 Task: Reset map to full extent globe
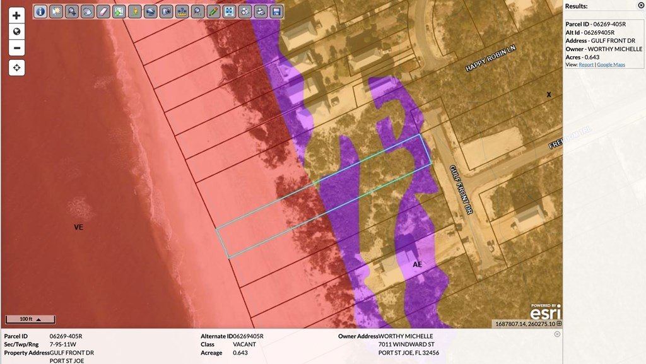[17, 32]
